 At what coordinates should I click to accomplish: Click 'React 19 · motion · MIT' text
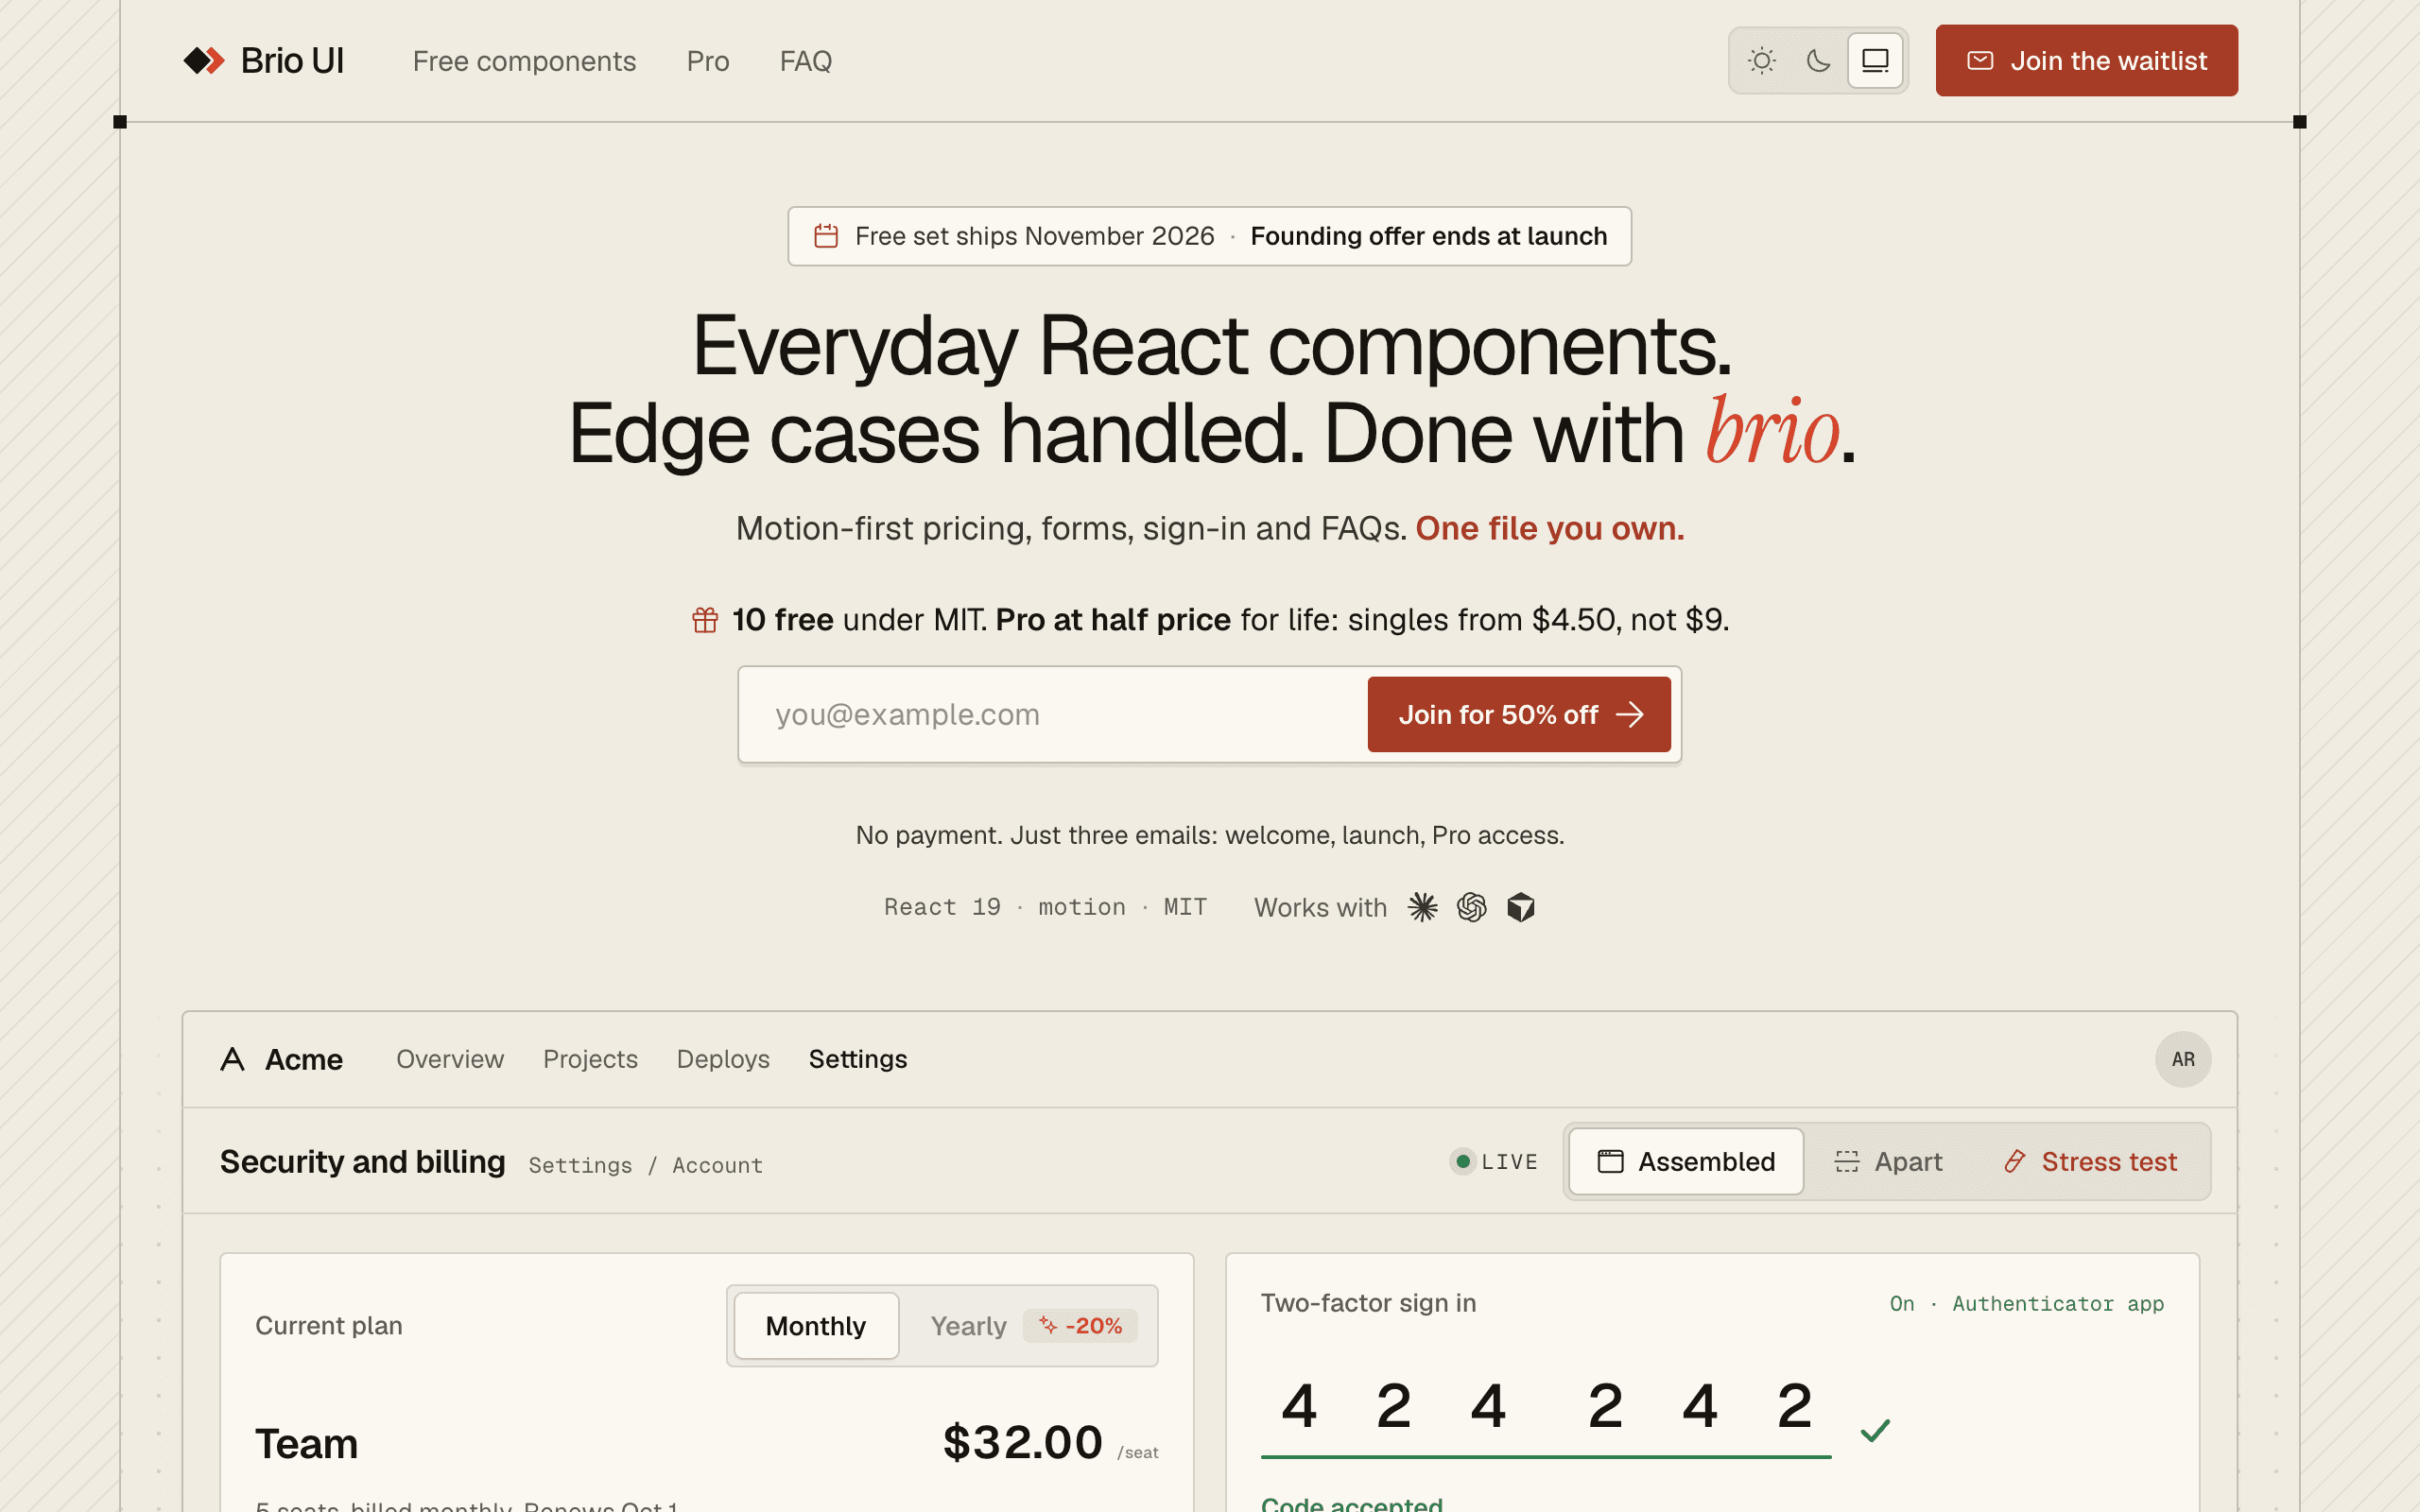point(1045,907)
